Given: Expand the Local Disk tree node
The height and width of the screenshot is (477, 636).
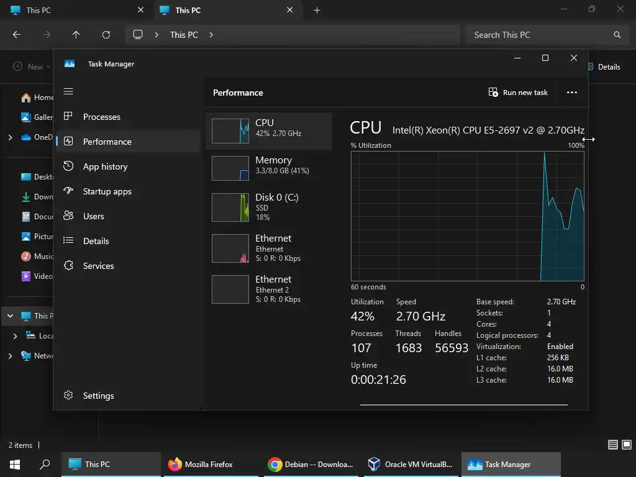Looking at the screenshot, I should (15, 336).
